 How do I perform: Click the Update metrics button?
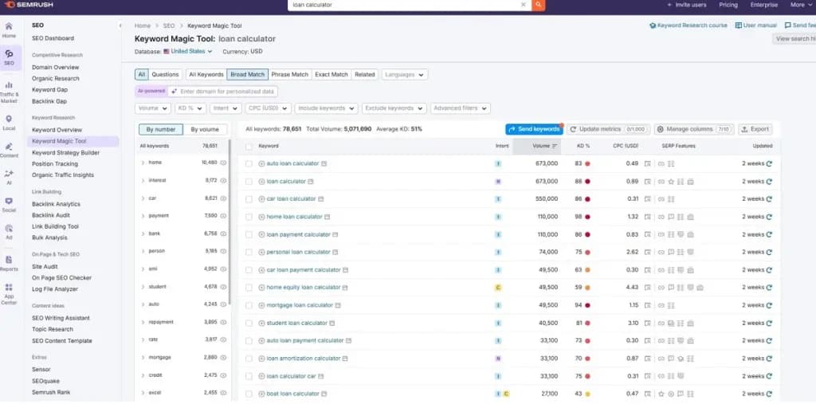[x=608, y=129]
